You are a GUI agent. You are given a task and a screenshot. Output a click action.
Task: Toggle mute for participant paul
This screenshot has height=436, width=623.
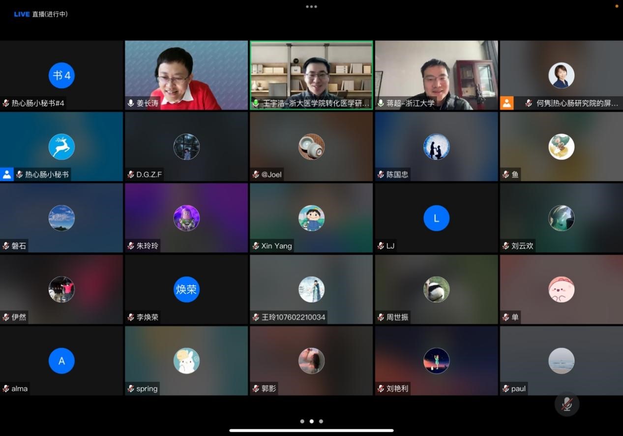click(x=506, y=389)
